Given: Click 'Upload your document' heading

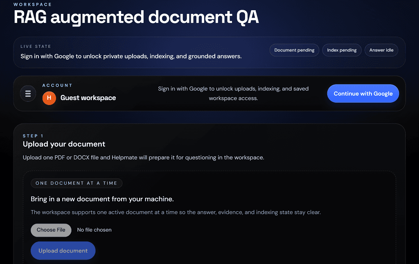Looking at the screenshot, I should (x=64, y=144).
